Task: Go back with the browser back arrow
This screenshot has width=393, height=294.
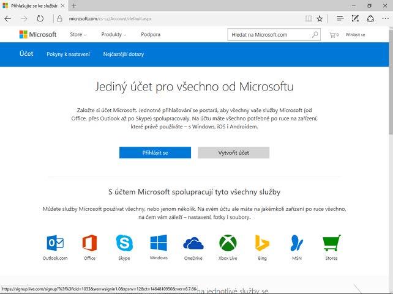Action: 8,19
